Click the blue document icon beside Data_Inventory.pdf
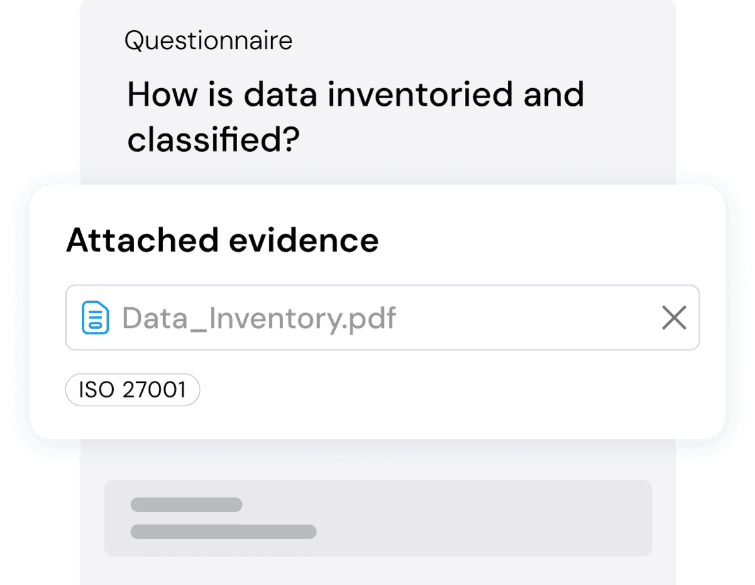Image resolution: width=755 pixels, height=585 pixels. click(x=95, y=318)
